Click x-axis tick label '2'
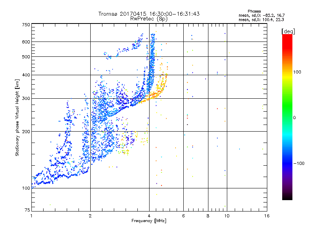Image resolution: width=314 pixels, height=235 pixels. [90, 216]
